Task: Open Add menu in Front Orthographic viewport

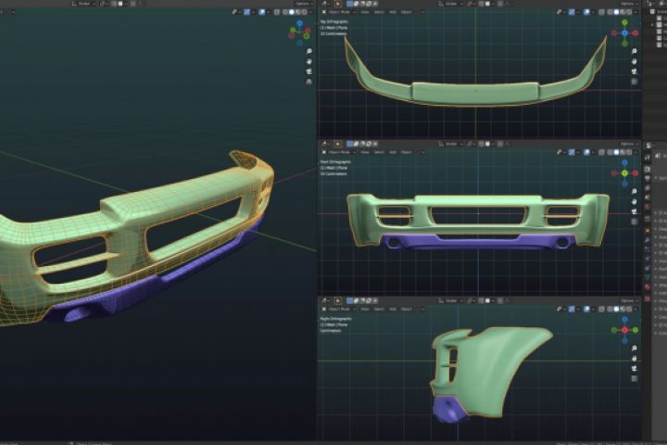Action: 393,152
